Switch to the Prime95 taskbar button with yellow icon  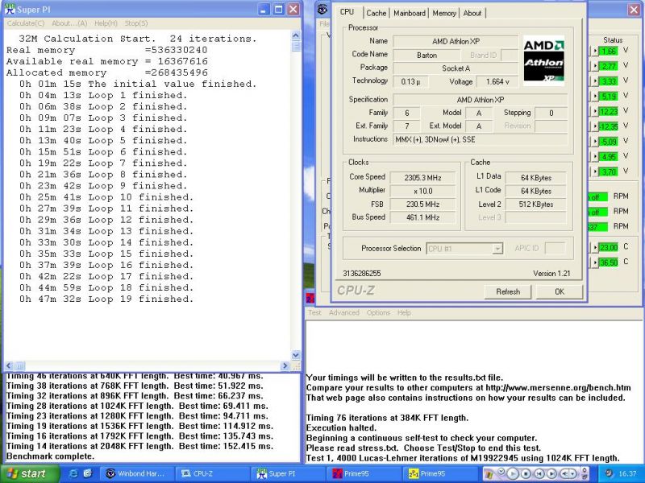441,473
